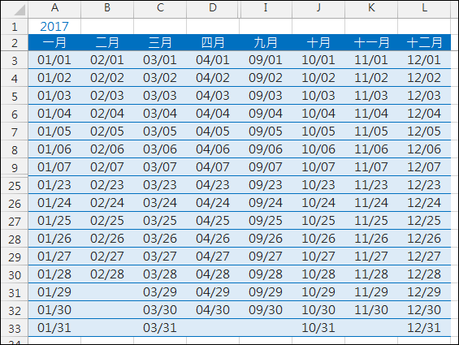Select the cell showing 01/24
Viewport: 459px width, 345px height.
[54, 203]
